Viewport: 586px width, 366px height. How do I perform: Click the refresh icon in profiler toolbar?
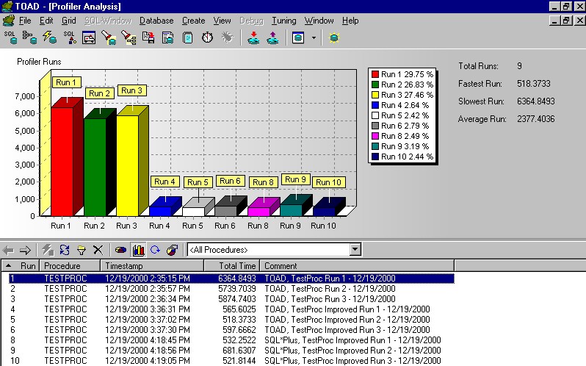65,250
